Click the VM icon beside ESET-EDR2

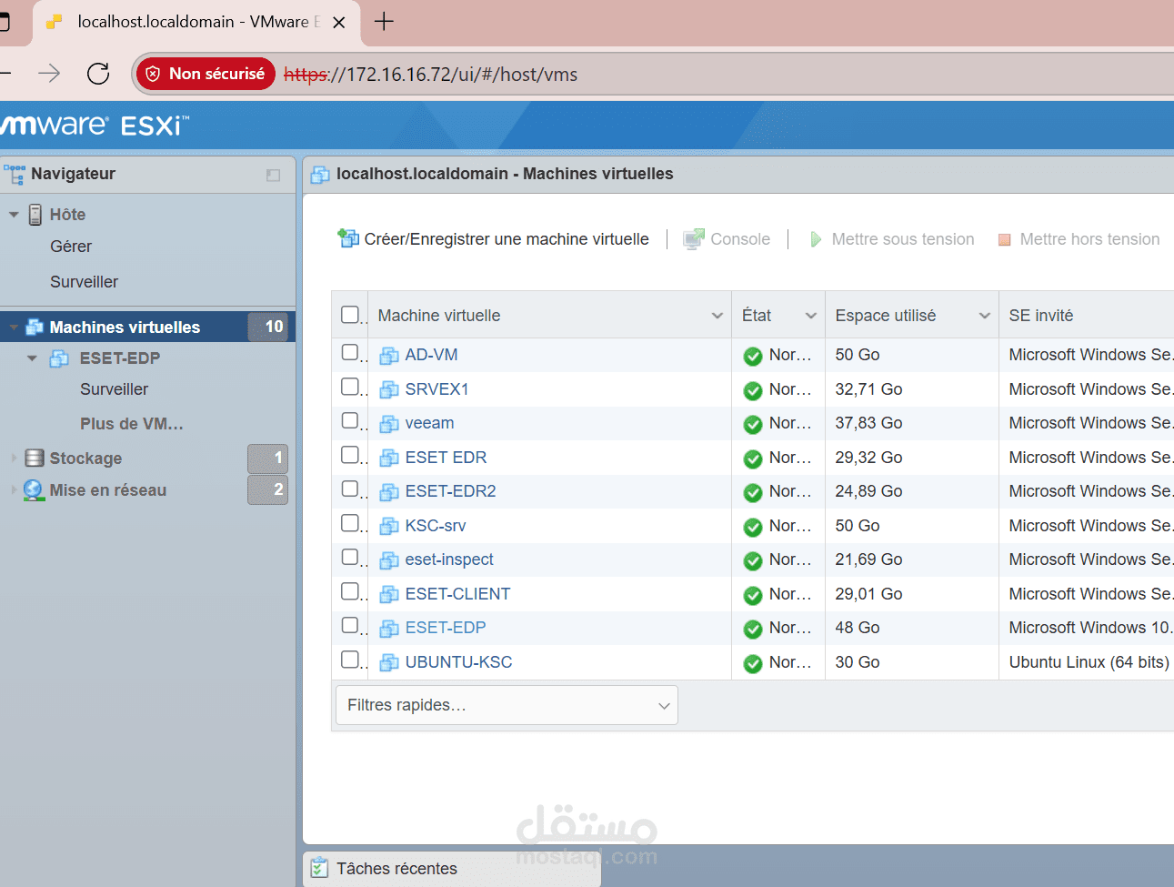click(x=389, y=492)
